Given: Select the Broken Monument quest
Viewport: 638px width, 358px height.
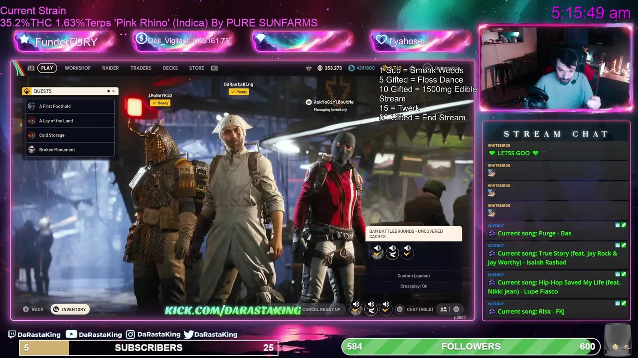Looking at the screenshot, I should coord(70,150).
